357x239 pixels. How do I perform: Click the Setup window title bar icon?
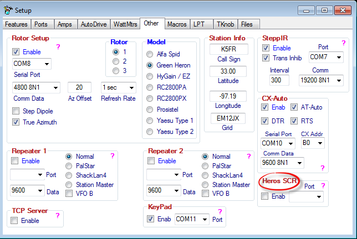8,10
